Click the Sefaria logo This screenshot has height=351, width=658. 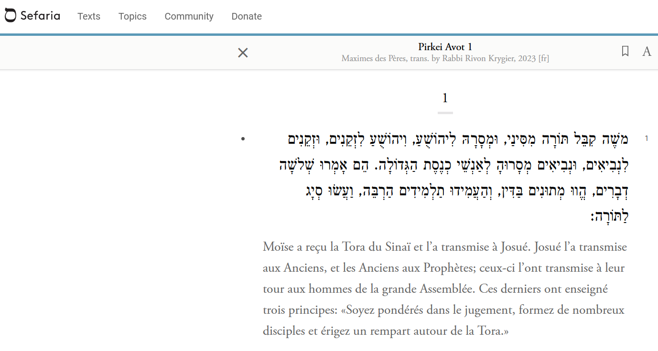[32, 16]
